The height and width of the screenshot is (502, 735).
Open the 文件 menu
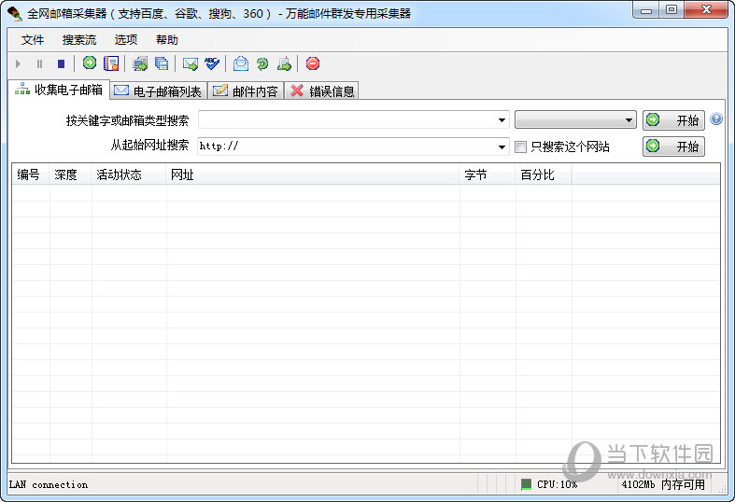(x=33, y=40)
